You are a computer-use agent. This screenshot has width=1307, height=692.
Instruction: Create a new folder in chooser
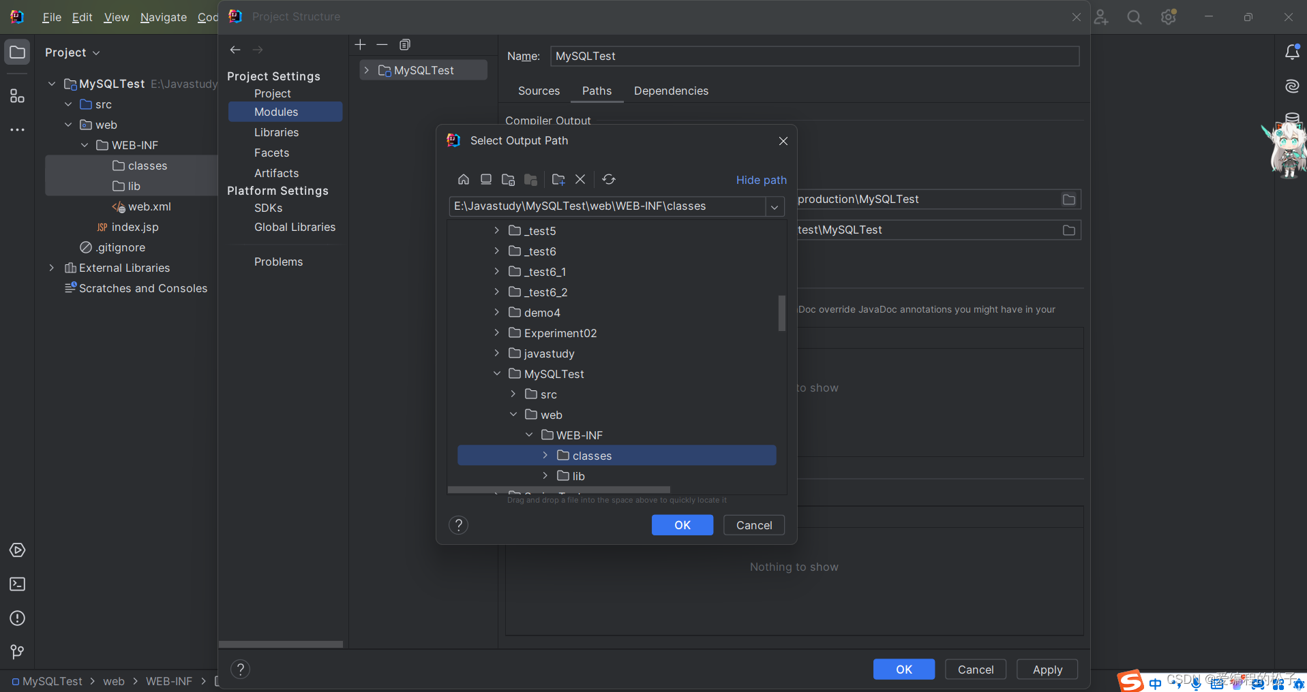(x=558, y=179)
